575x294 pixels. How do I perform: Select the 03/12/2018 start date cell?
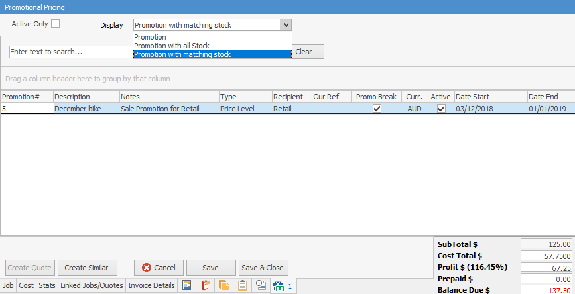pos(491,109)
